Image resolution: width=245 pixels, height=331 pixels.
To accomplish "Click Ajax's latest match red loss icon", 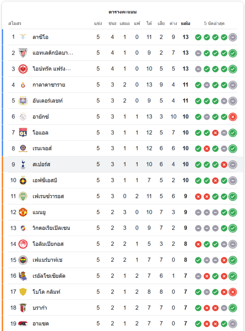I will (x=233, y=117).
